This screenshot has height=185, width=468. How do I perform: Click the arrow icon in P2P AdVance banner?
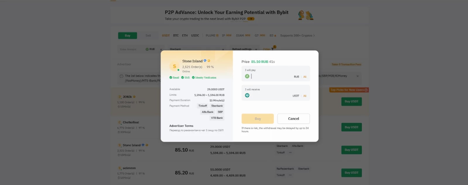(x=251, y=19)
